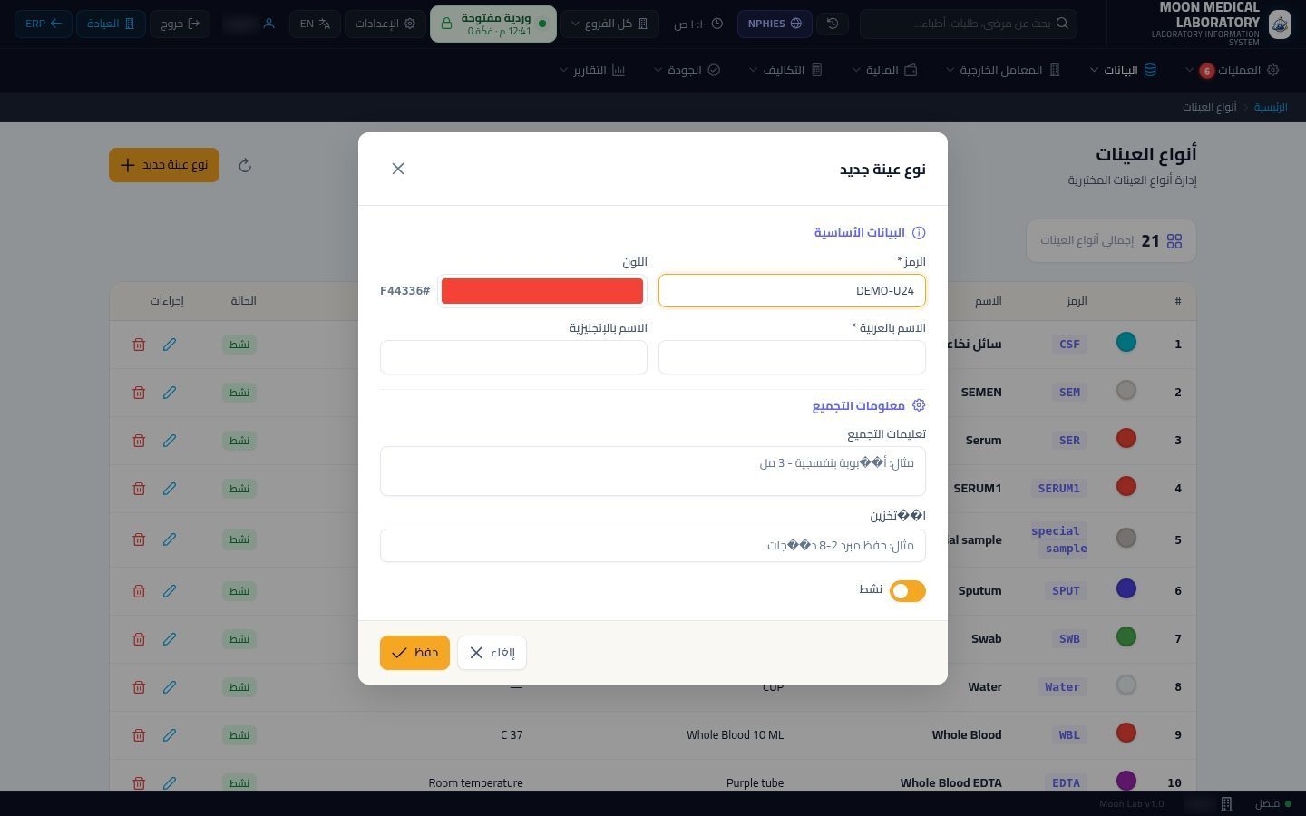Click the ERP button
The height and width of the screenshot is (816, 1306).
tap(44, 24)
